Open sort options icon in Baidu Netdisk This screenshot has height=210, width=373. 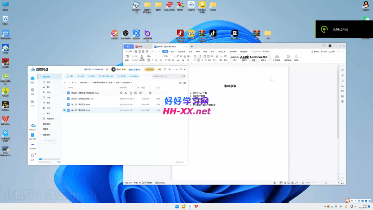(x=180, y=83)
